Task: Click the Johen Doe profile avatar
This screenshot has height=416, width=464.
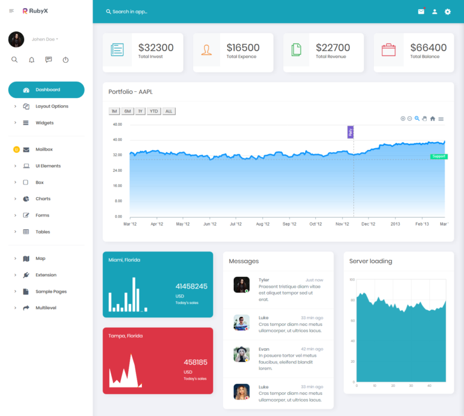Action: pyautogui.click(x=16, y=39)
